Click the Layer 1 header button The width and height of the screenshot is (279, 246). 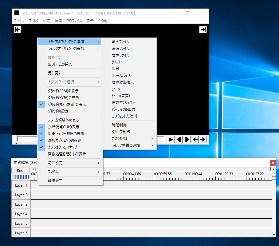[x=21, y=185]
